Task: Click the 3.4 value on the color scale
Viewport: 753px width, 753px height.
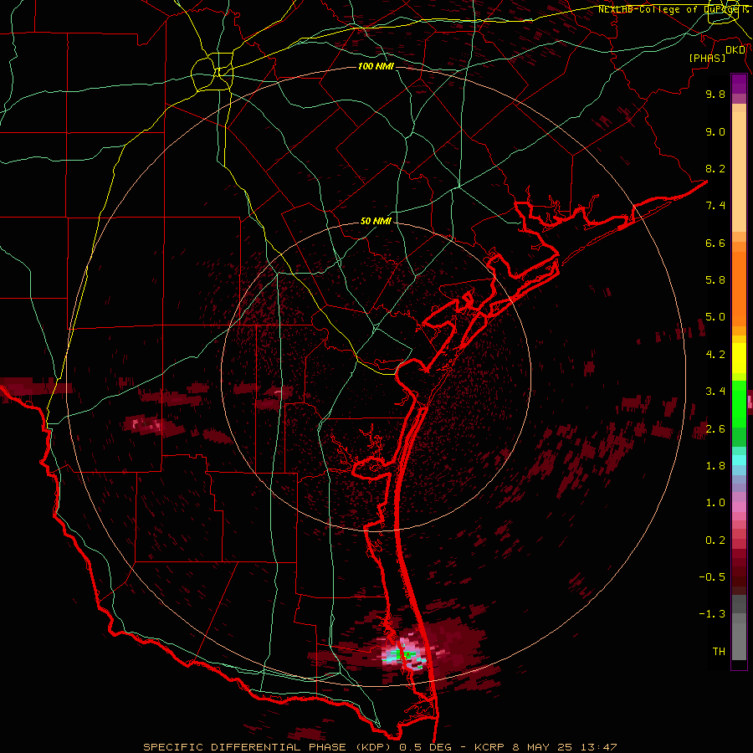Action: tap(715, 392)
